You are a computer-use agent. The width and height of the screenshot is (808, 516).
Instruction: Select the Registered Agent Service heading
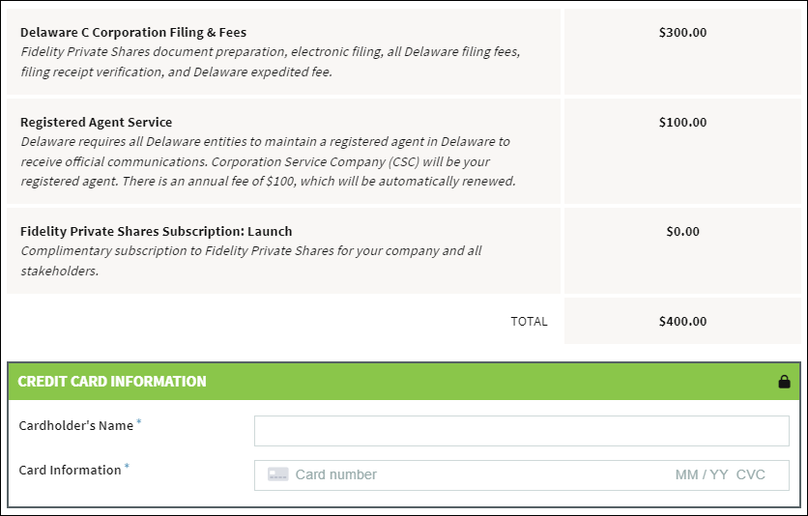tap(97, 122)
